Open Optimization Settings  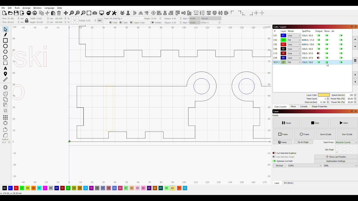(336, 161)
